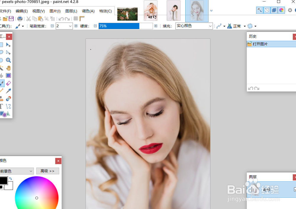The width and height of the screenshot is (296, 209).
Task: Click the 高级 button in the color panel
Action: pyautogui.click(x=47, y=171)
